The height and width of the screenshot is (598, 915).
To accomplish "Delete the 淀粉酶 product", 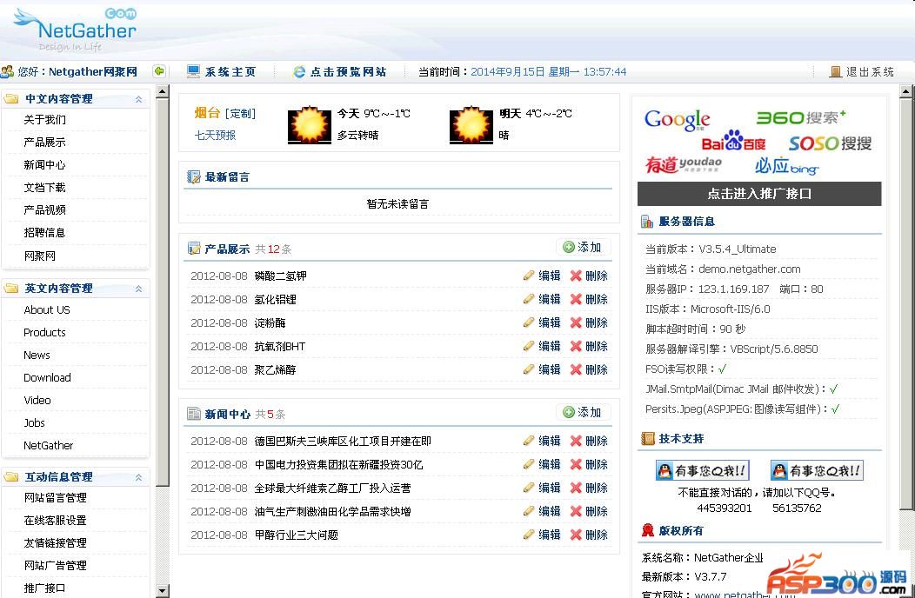I will click(589, 322).
